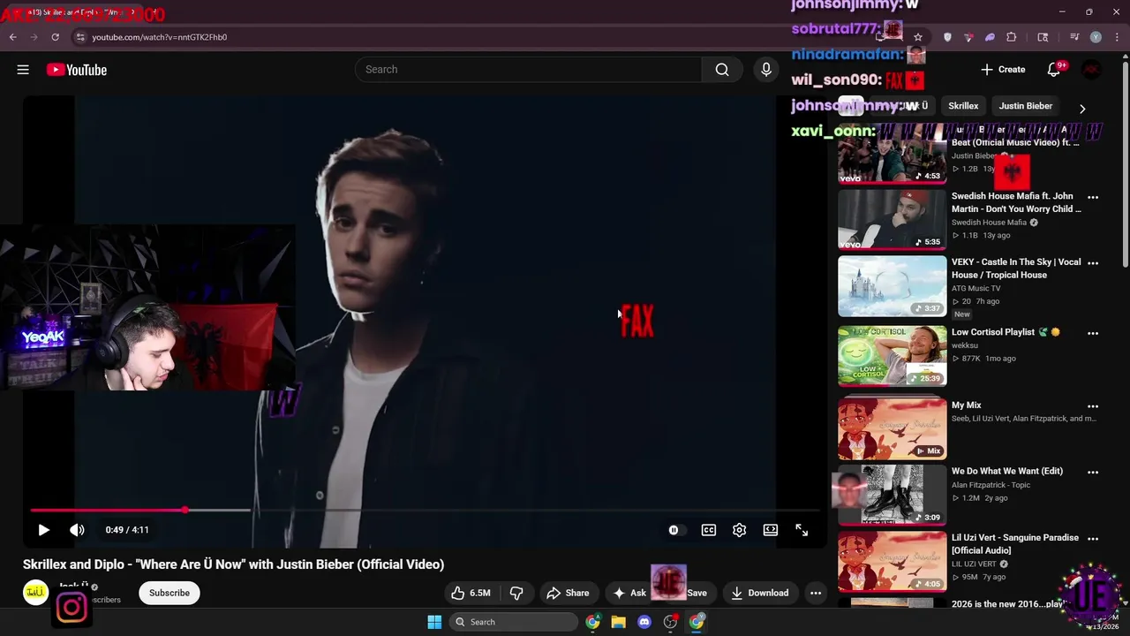Select the youtube.com URL in the address bar
Viewport: 1130px width, 636px height.
(x=160, y=37)
